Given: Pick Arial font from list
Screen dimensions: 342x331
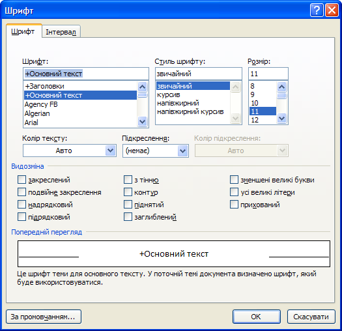Looking at the screenshot, I should (80, 122).
